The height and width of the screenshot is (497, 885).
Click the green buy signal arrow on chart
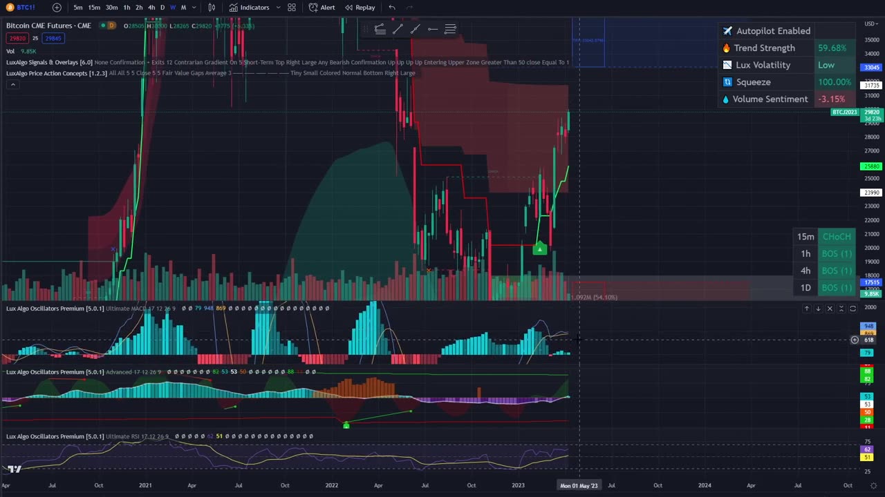click(x=540, y=248)
